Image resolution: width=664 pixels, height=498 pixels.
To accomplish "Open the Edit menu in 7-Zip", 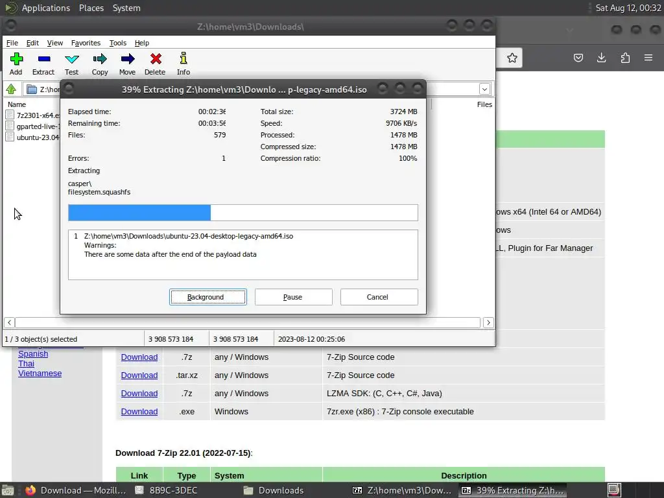I will pyautogui.click(x=32, y=43).
